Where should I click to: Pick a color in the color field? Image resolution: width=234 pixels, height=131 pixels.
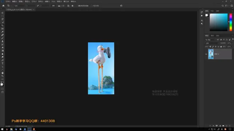coord(219,22)
